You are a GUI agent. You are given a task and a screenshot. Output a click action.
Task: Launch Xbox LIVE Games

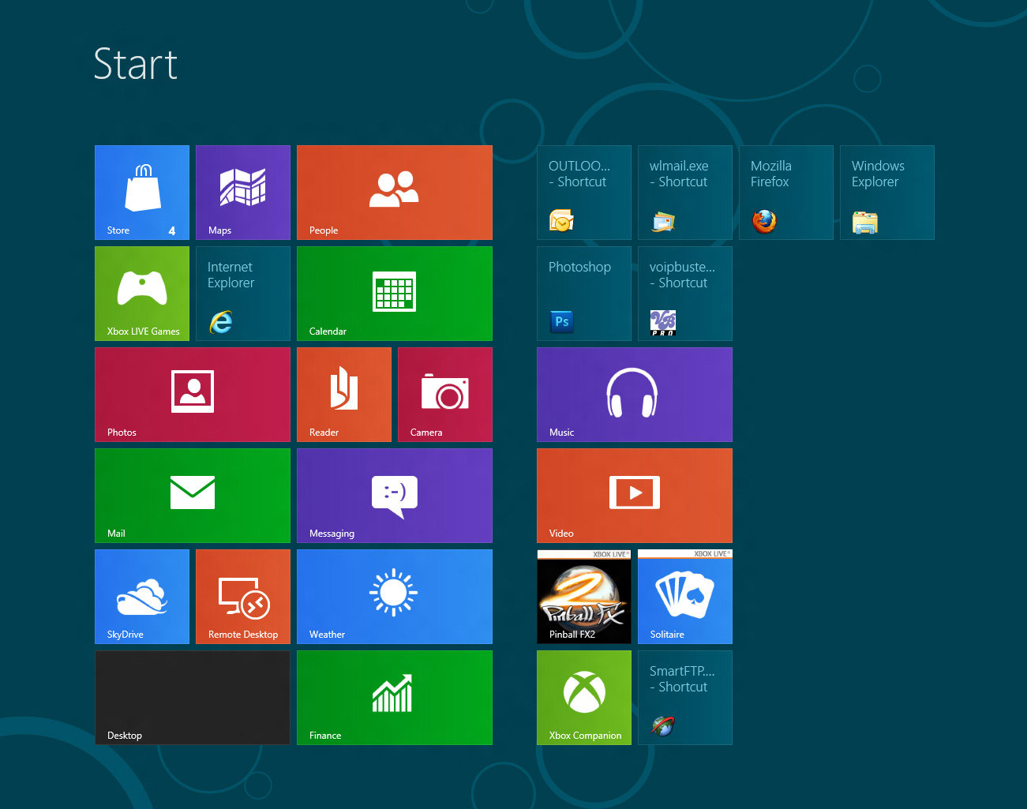click(141, 293)
